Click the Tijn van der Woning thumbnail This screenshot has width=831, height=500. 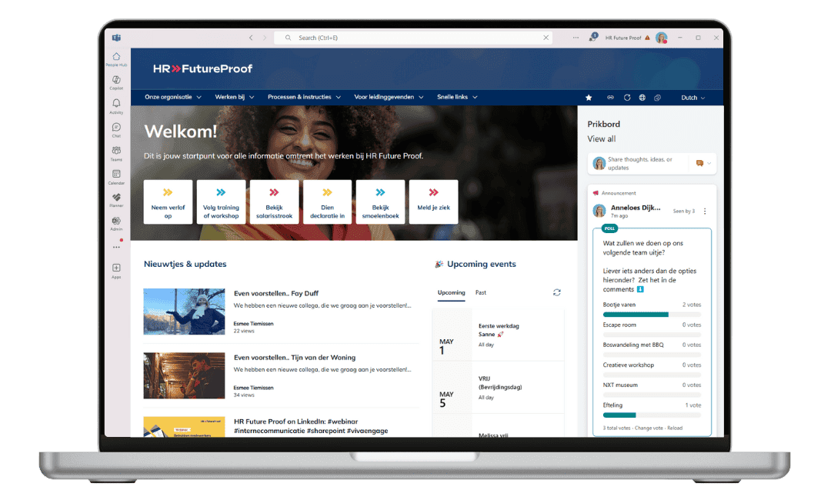(184, 375)
